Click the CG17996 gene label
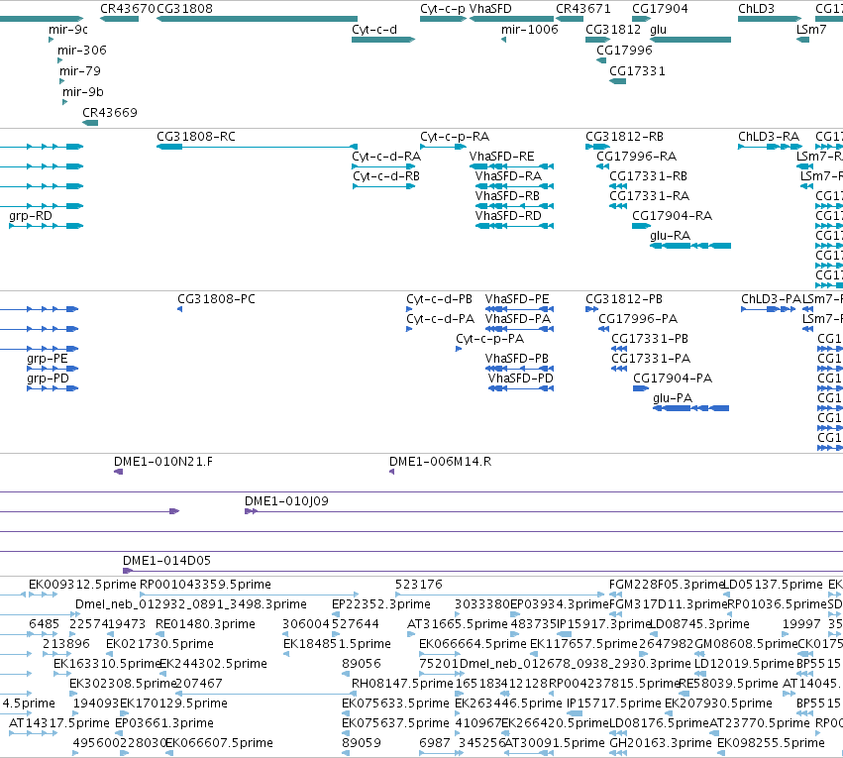 624,51
